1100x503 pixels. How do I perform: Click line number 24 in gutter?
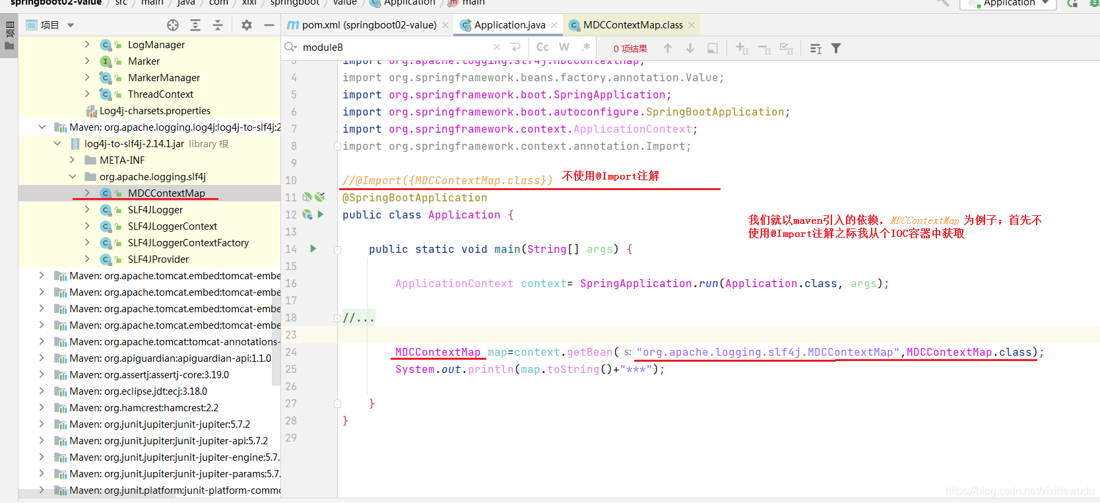[291, 352]
